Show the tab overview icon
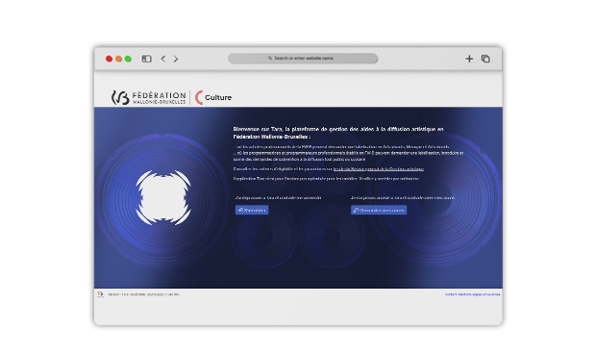 point(485,59)
